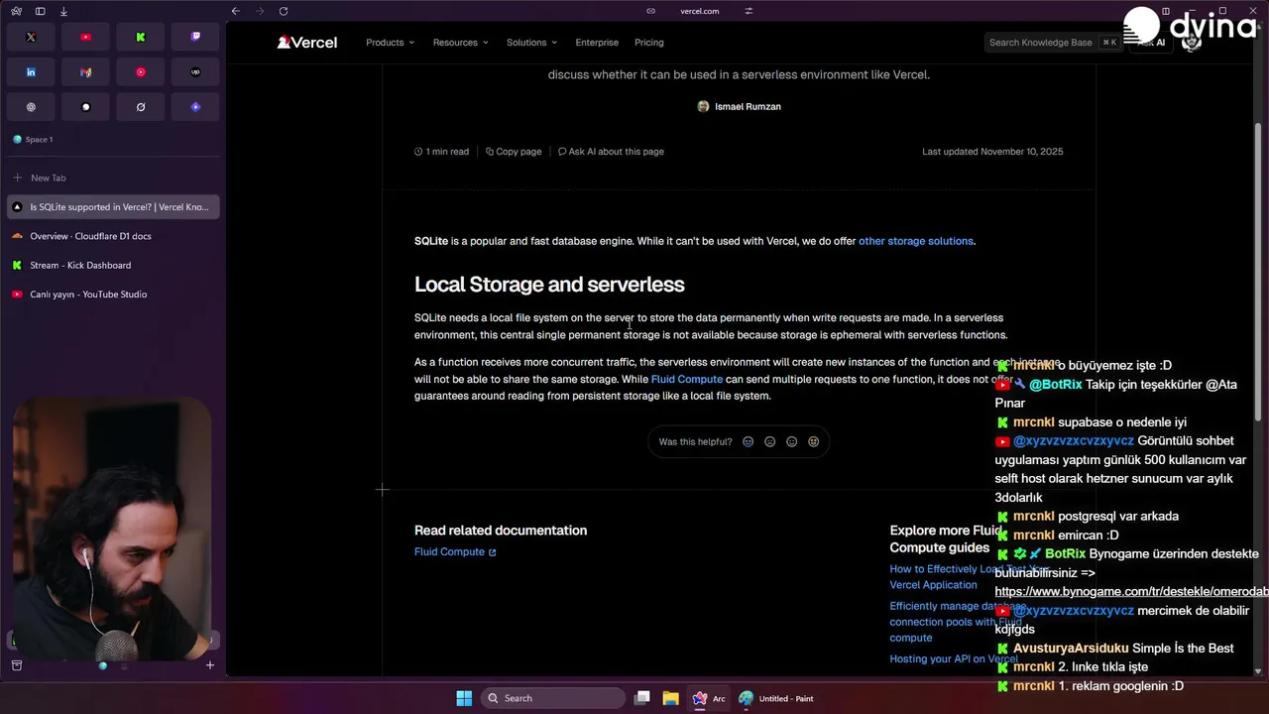
Task: Click the Arc menu icon
Action: (16, 11)
